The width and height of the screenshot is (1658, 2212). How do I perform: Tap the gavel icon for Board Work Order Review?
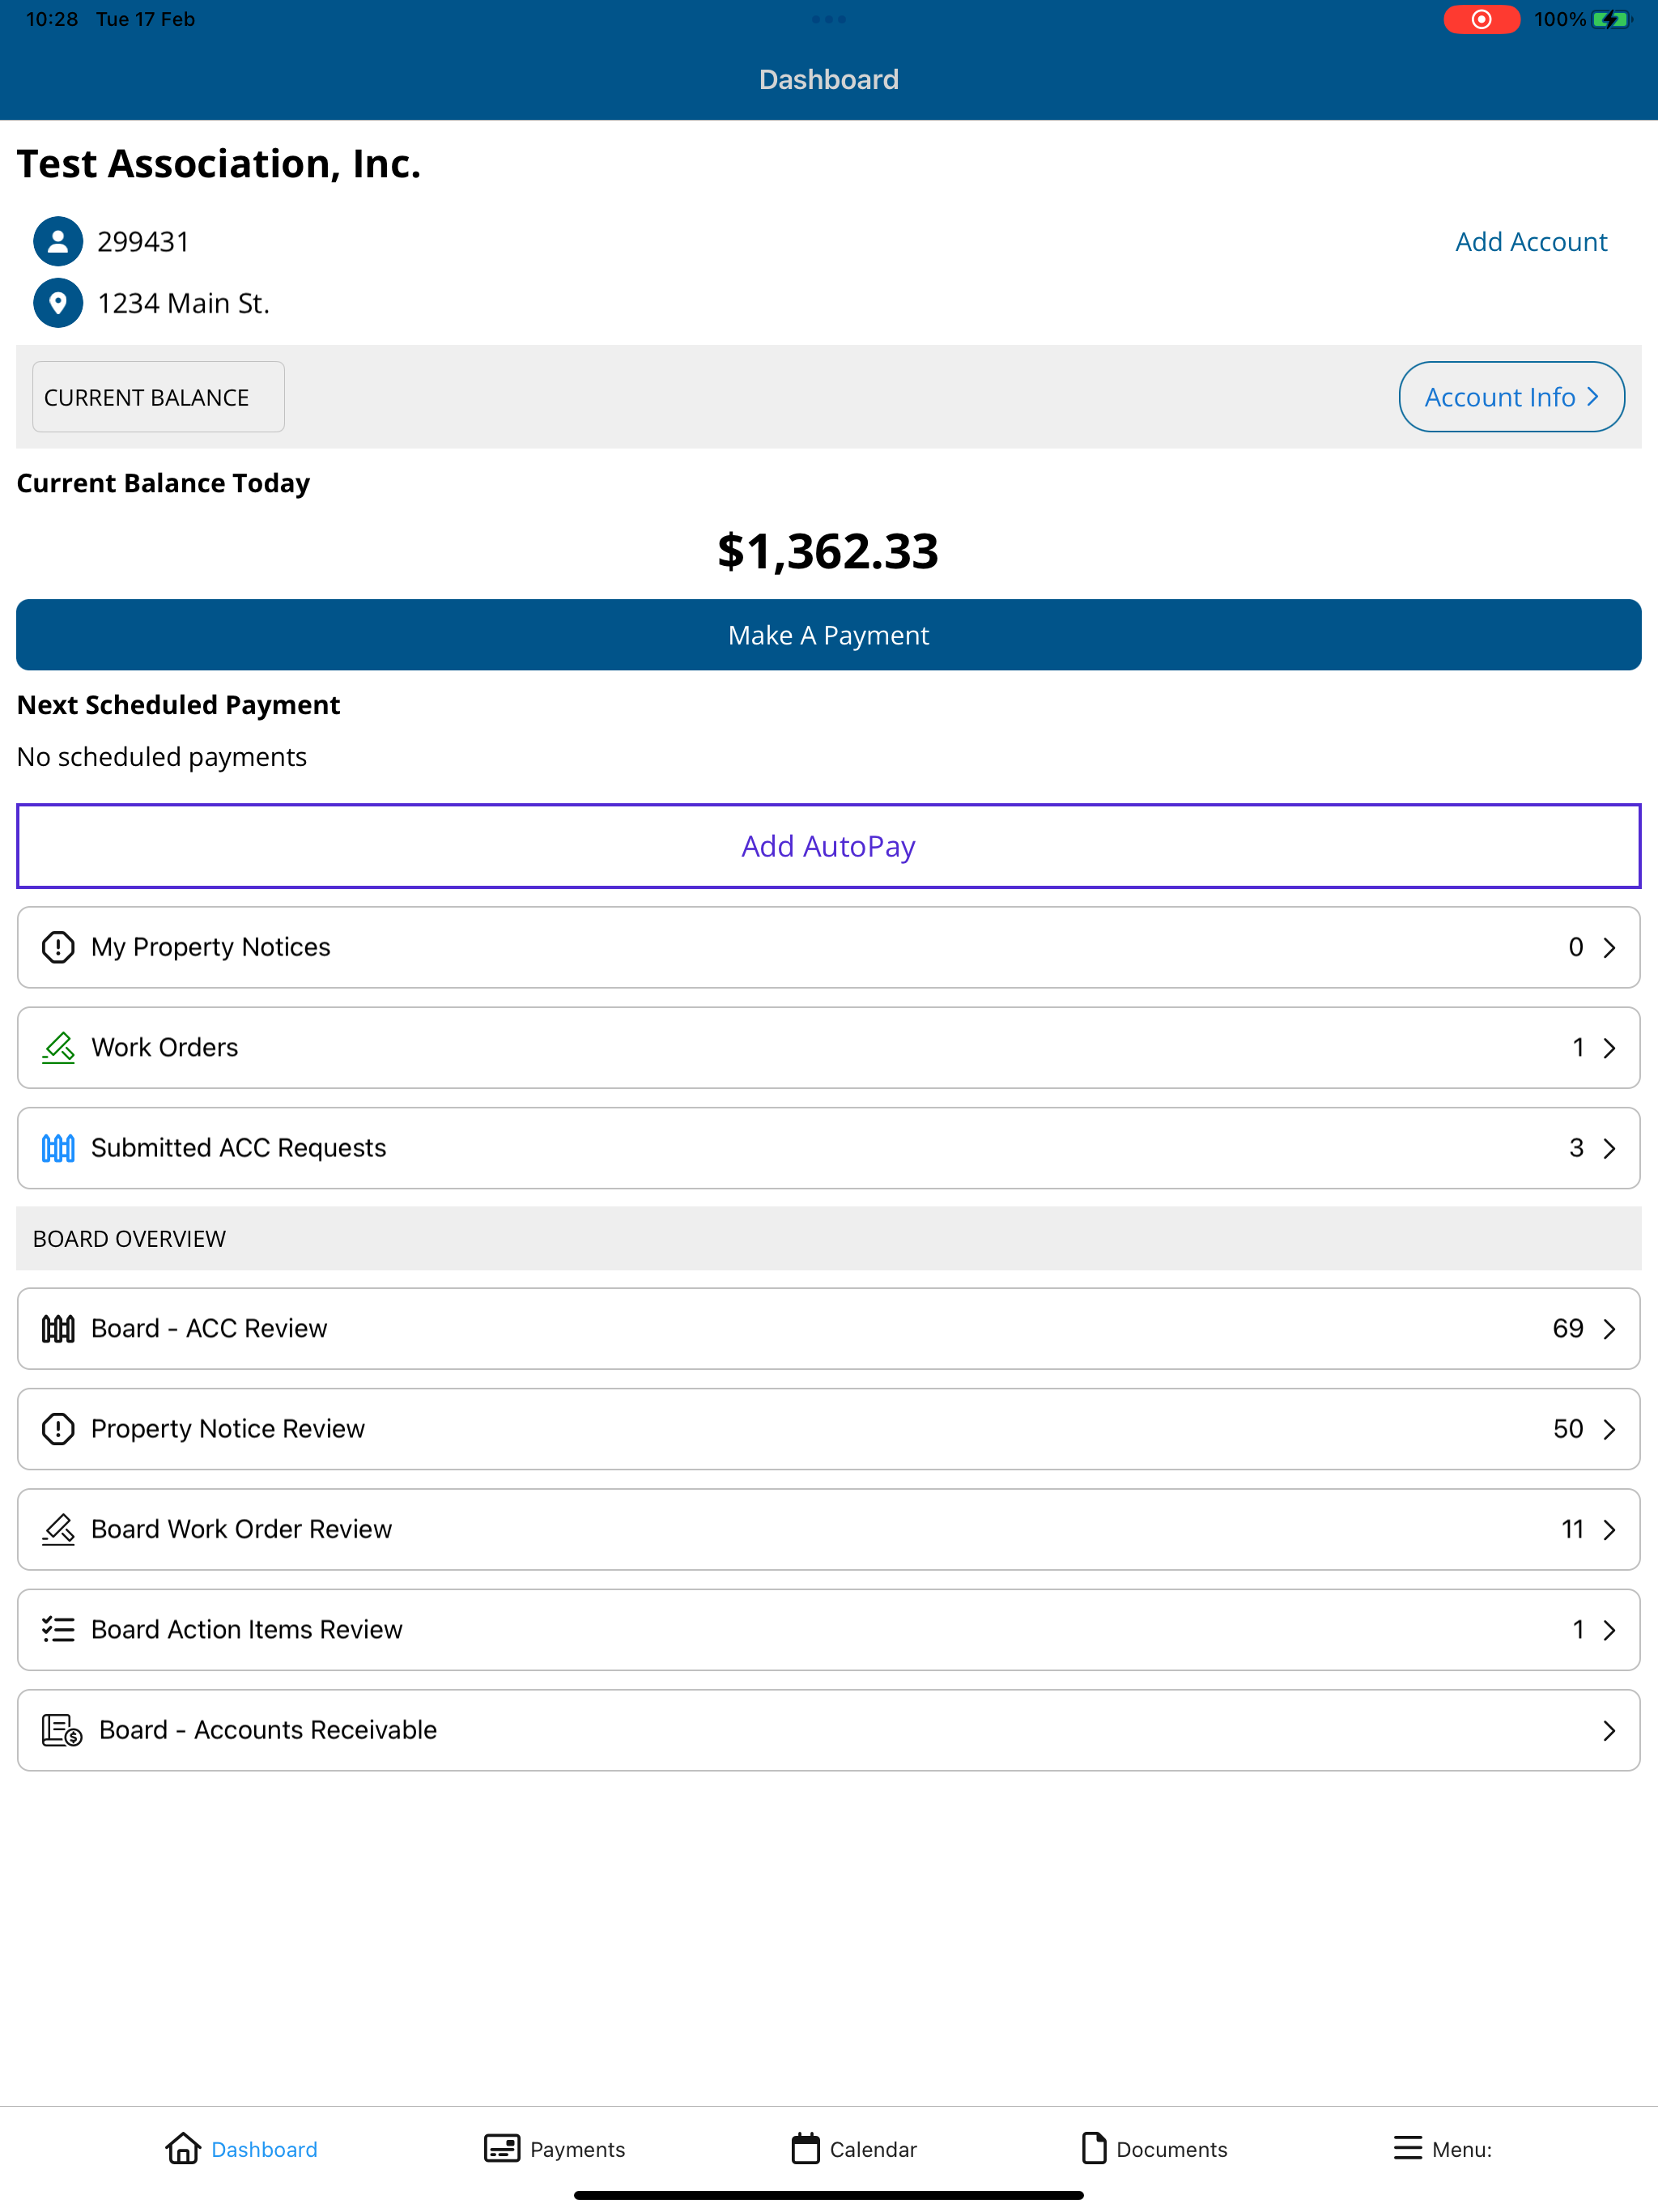pos(58,1529)
